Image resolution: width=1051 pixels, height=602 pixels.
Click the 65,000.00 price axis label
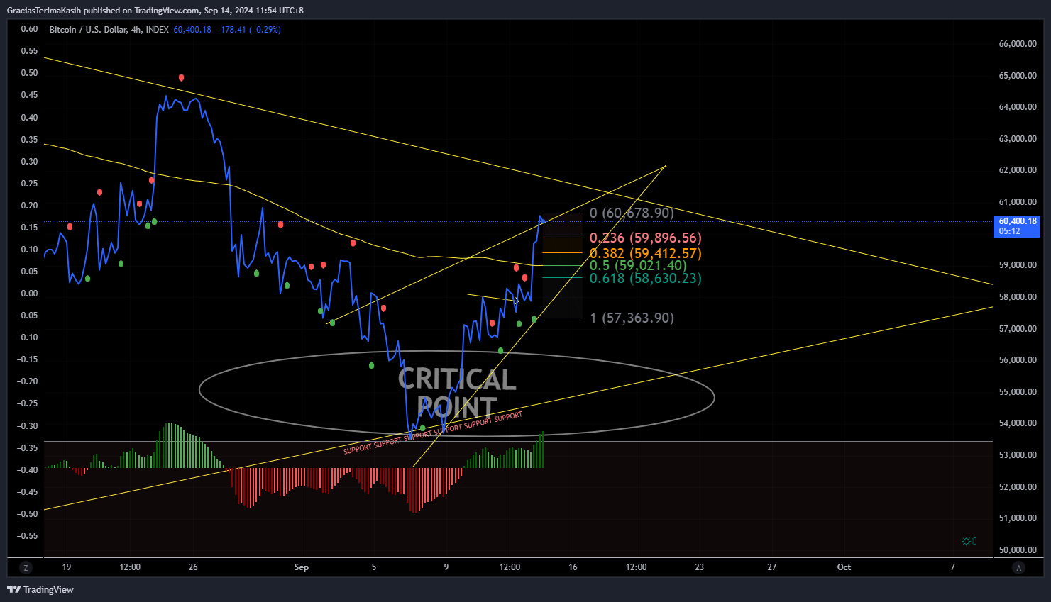1018,76
